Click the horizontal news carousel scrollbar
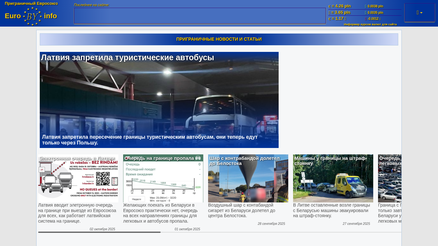 (99, 232)
